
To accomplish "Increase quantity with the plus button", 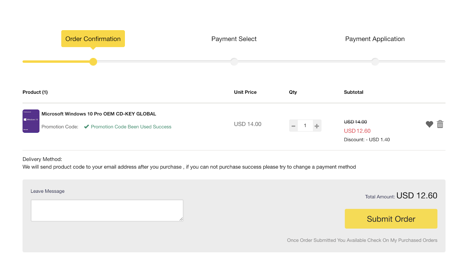I will (x=317, y=126).
